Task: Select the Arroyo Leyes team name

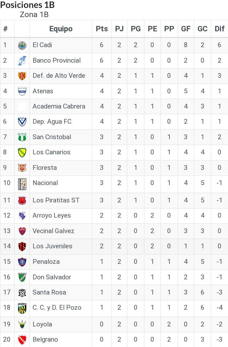Action: [52, 216]
